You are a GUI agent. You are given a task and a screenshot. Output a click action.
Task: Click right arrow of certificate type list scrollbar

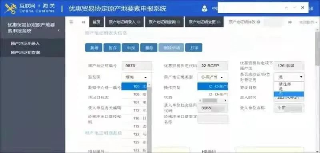pyautogui.click(x=225, y=101)
